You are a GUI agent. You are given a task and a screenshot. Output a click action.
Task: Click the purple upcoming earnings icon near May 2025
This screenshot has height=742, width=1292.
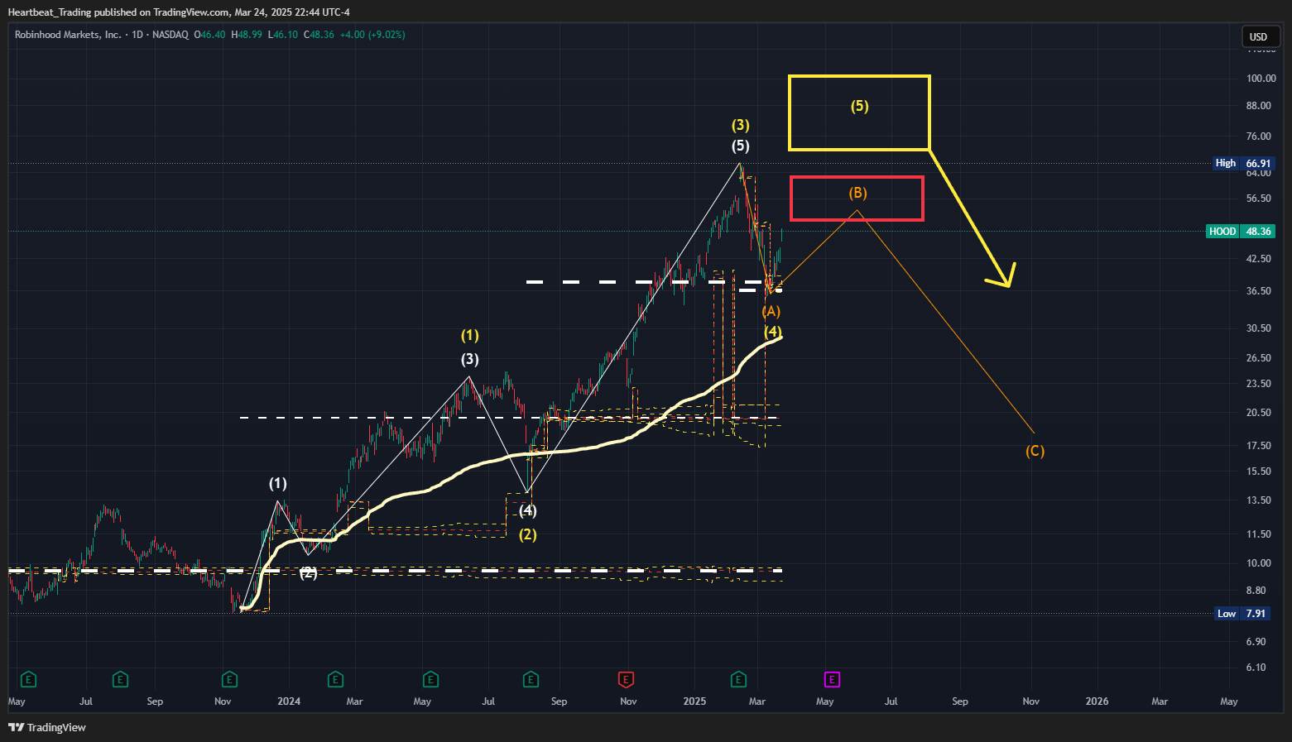(x=832, y=680)
